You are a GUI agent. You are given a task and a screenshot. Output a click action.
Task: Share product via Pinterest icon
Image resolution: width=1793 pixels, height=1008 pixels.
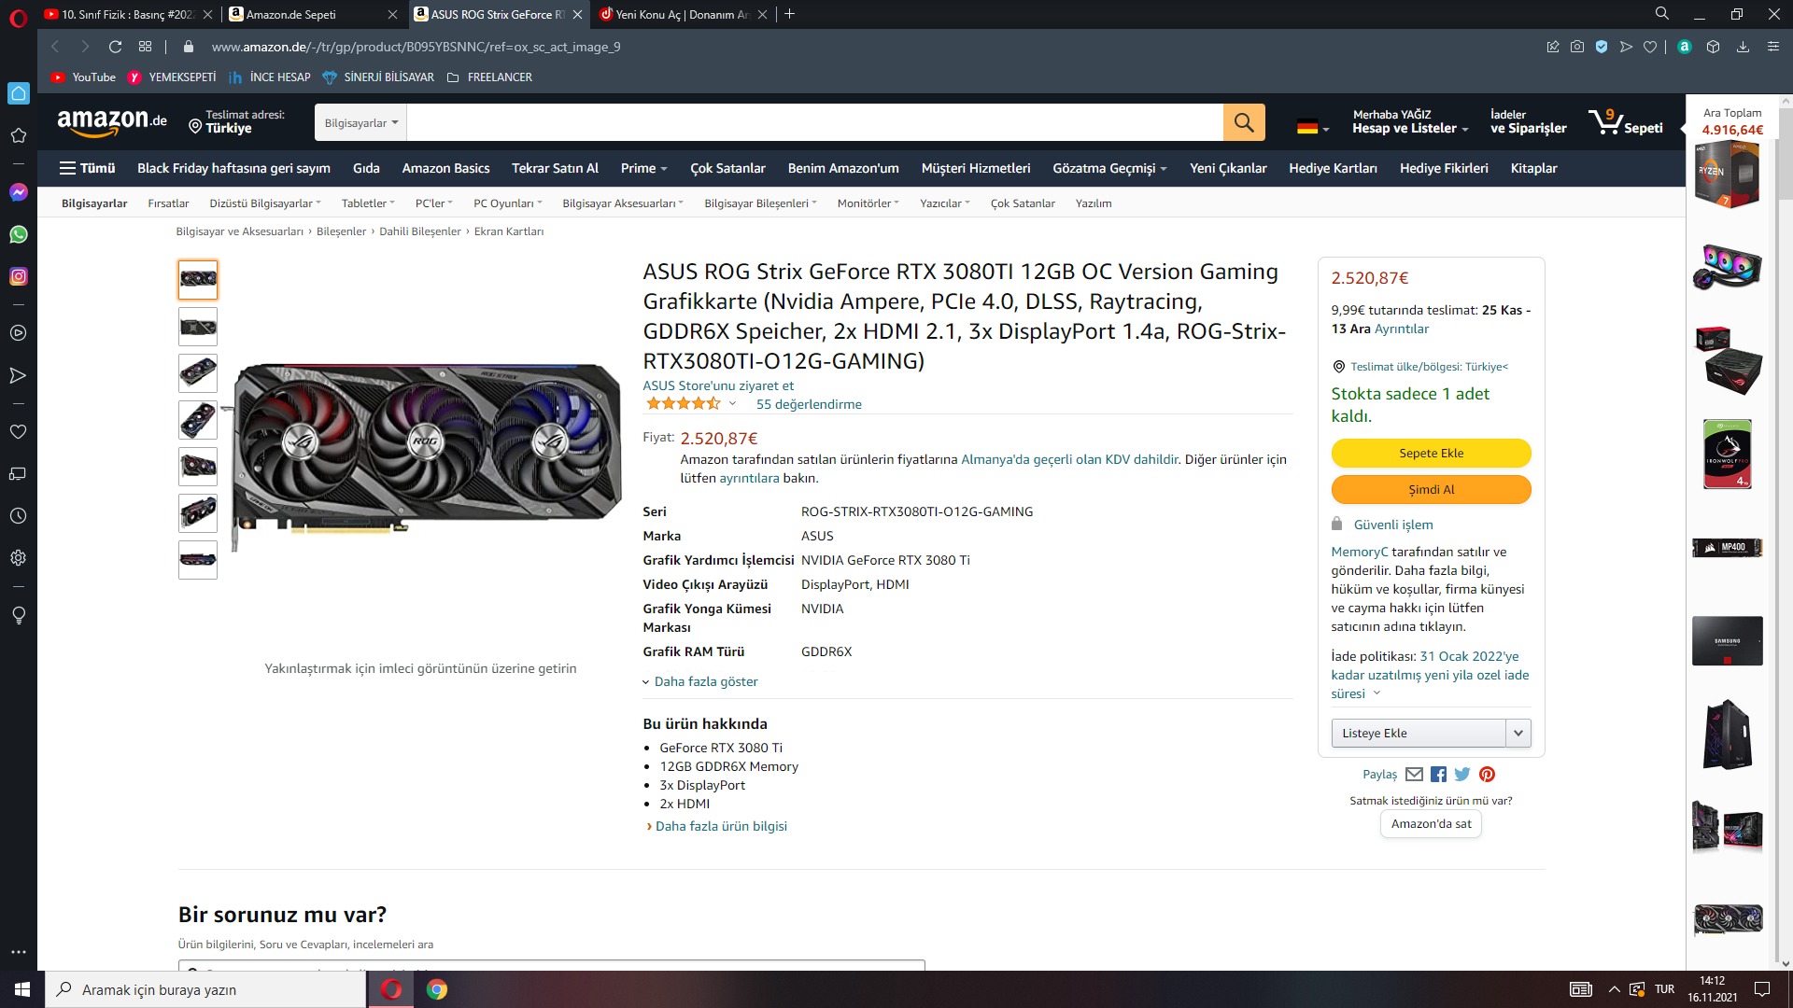pos(1487,774)
